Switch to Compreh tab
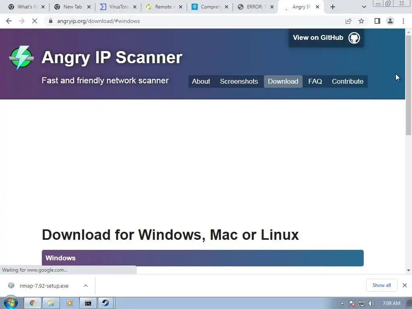 coord(209,7)
